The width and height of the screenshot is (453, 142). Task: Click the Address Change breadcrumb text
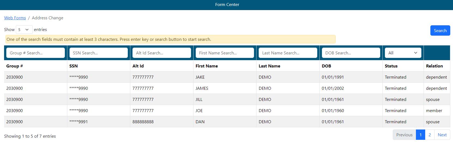coord(47,18)
